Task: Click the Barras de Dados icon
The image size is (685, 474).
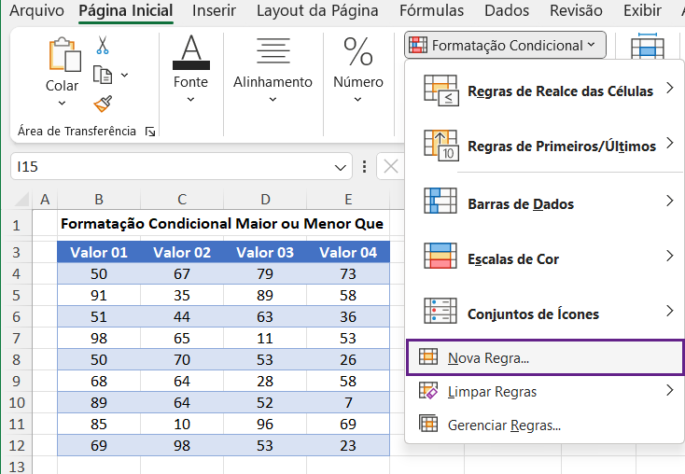Action: point(440,201)
